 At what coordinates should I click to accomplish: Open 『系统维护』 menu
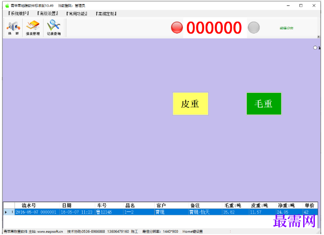coord(18,14)
